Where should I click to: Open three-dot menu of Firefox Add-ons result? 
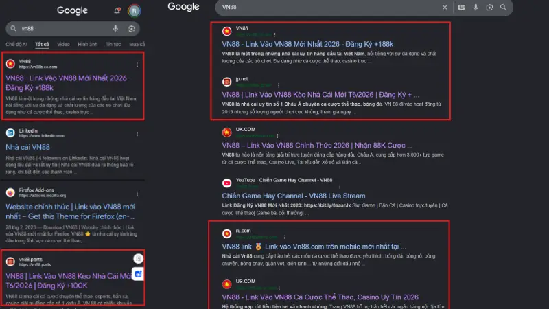point(137,194)
